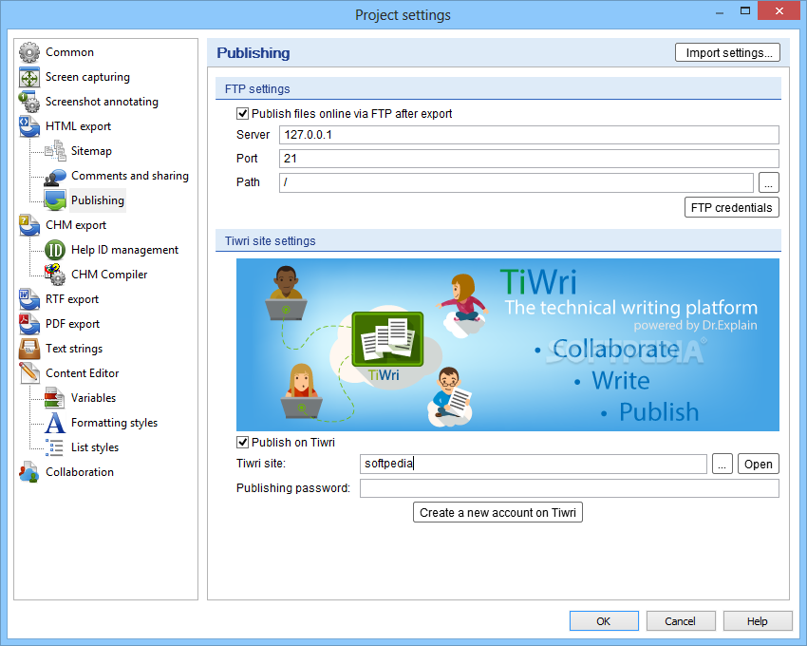Click Create a new account on Tiwri

coord(497,513)
